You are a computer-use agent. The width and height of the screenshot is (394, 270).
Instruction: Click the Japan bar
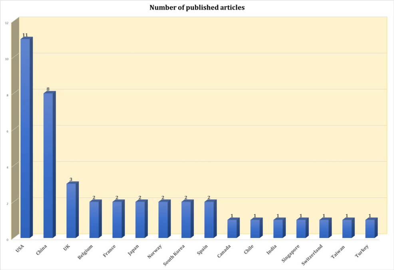[x=140, y=219]
